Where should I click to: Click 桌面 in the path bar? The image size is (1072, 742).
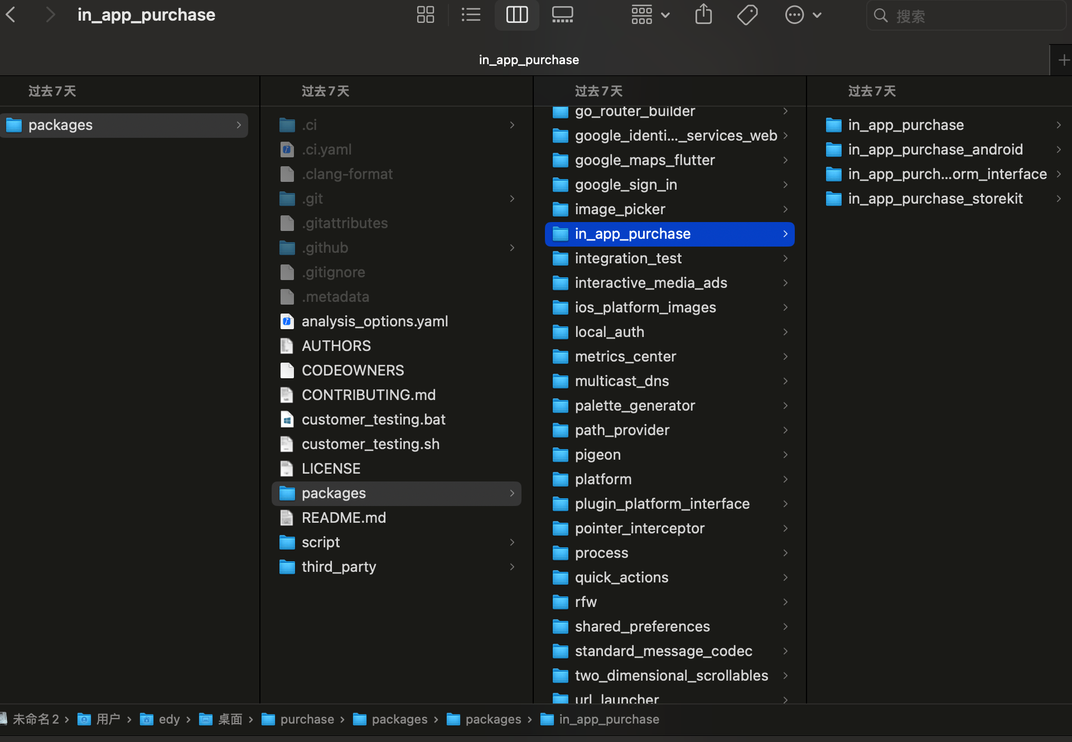[221, 719]
